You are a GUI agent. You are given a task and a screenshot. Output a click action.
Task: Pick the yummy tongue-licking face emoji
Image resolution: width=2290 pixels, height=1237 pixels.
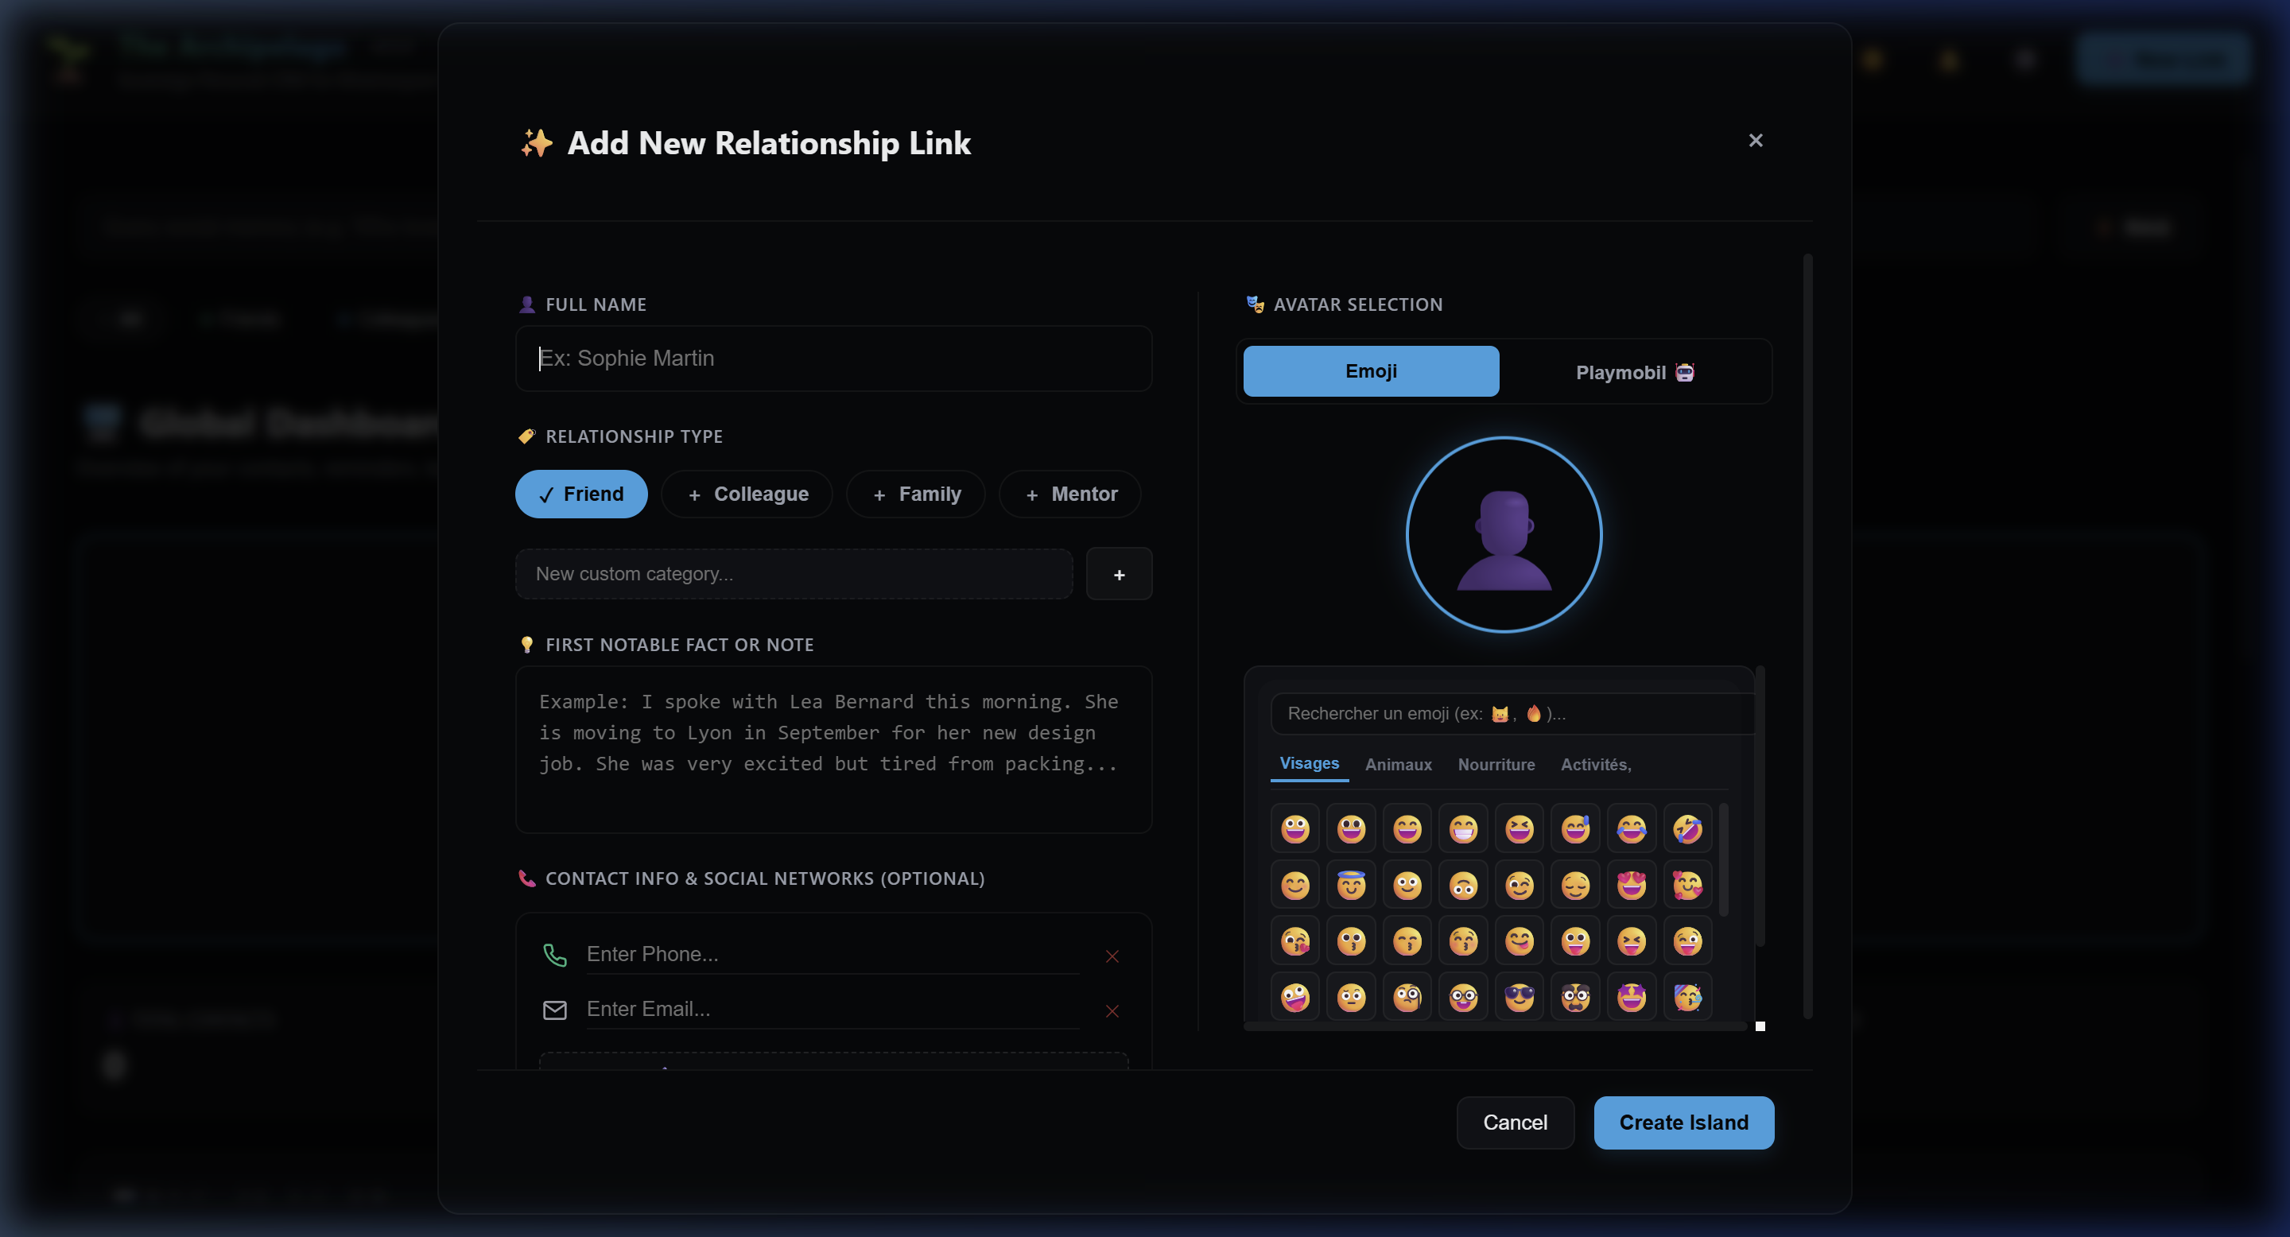(1520, 941)
